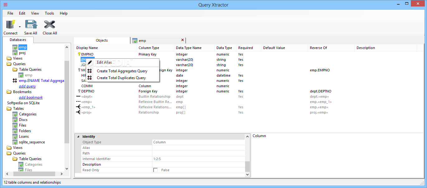Image resolution: width=427 pixels, height=188 pixels.
Task: Select the greyed emp query under Table Queries
Action: (x=29, y=75)
